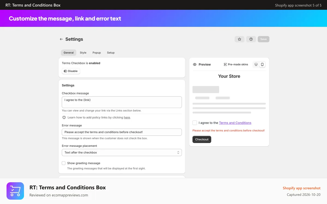The image size is (327, 204).
Task: Open the Terms and Conditions link
Action: [x=235, y=123]
